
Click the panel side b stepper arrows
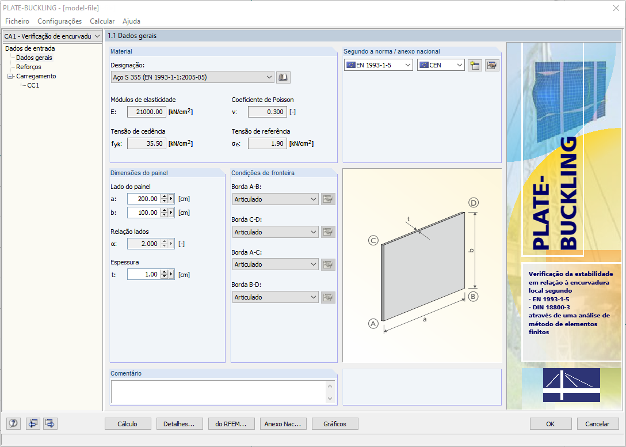[164, 213]
